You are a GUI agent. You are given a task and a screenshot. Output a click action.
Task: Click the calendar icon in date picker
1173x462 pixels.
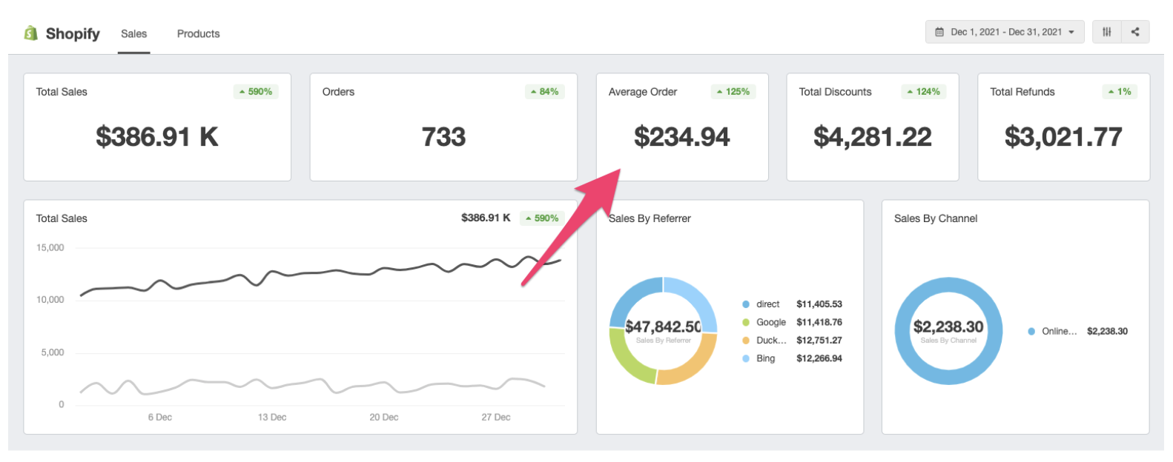tap(939, 32)
